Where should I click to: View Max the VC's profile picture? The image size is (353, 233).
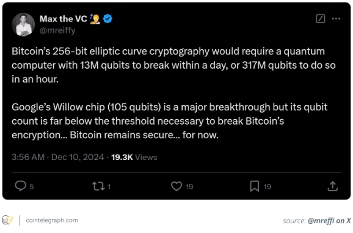click(23, 25)
